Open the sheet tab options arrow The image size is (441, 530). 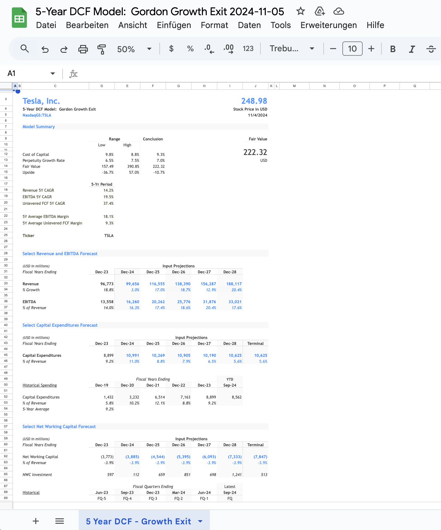[201, 521]
